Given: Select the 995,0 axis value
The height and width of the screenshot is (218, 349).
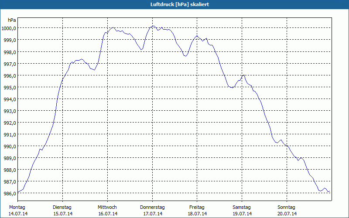Looking at the screenshot, I should (10, 88).
